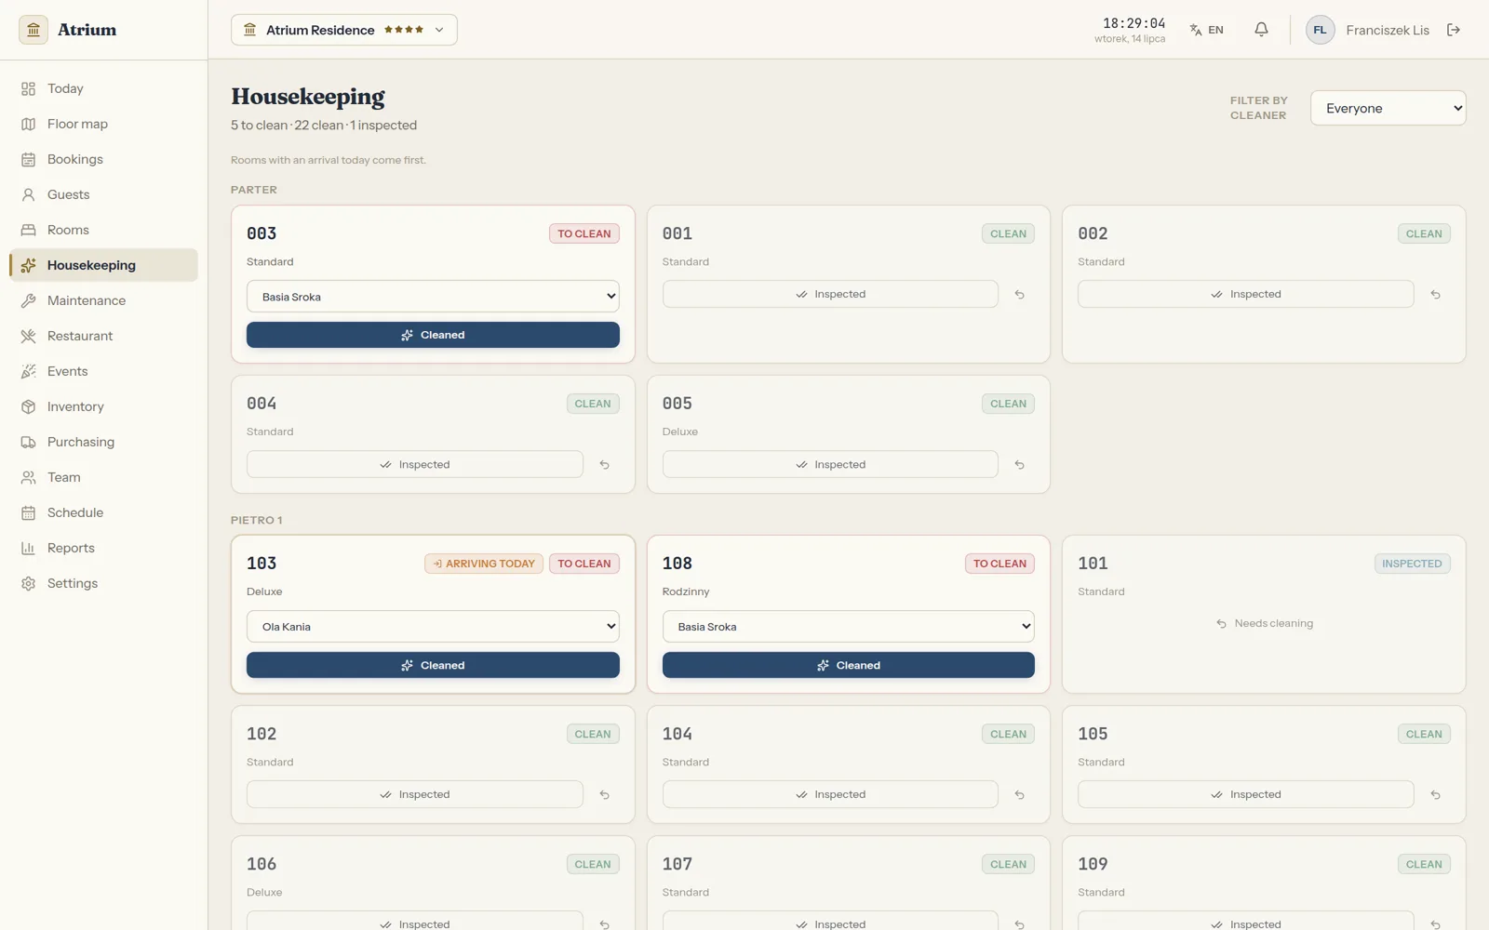Click the undo arrow on room 104

[x=1020, y=795]
